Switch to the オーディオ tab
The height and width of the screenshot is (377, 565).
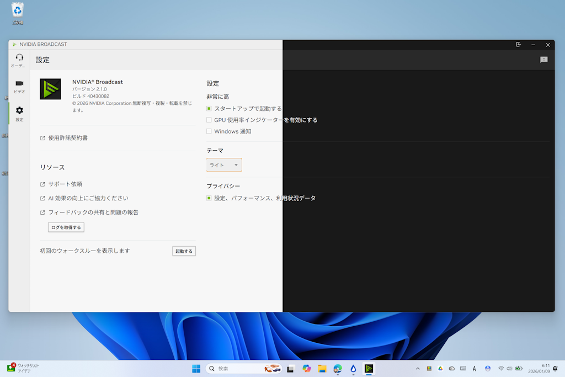pyautogui.click(x=19, y=59)
